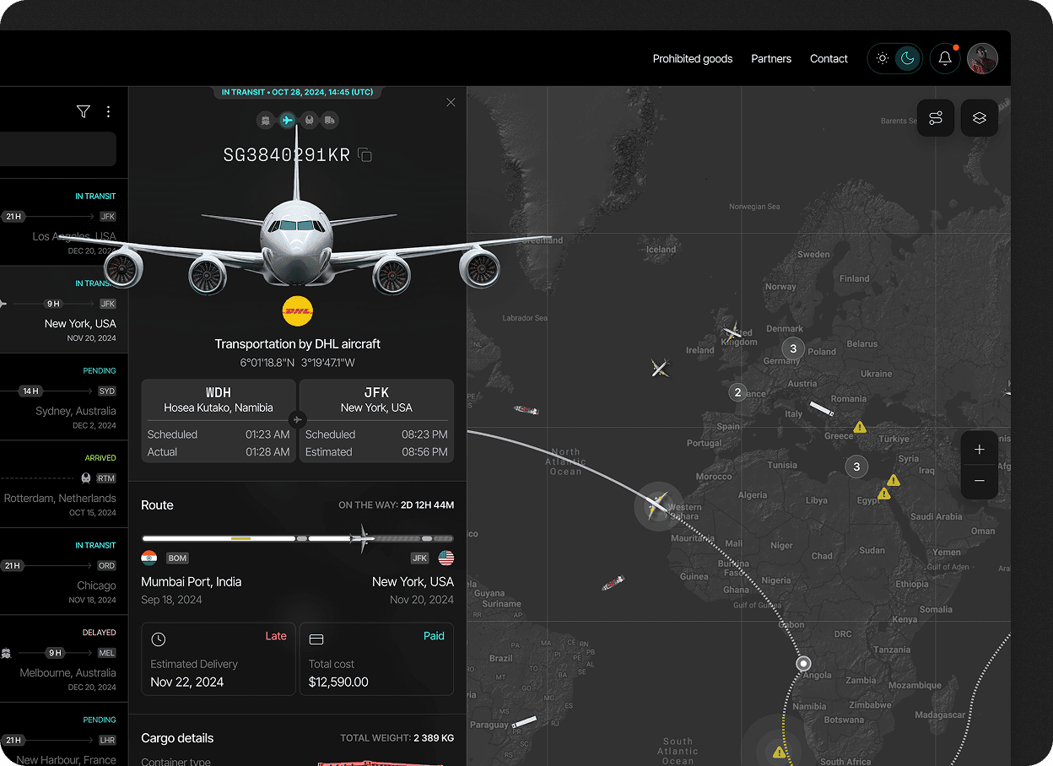1053x766 pixels.
Task: Open the WDH Hosea Kutako departure card
Action: pos(219,420)
